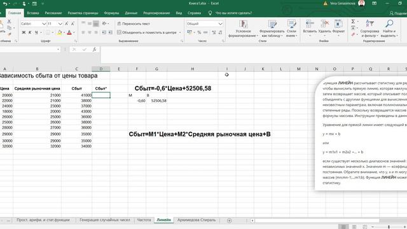Viewport: 407px width, 229px height.
Task: Open the Рецензирование ribbon tab
Action: [156, 13]
